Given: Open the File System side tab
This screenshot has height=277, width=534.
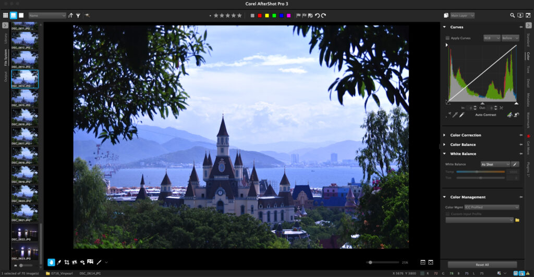Looking at the screenshot, I should point(5,57).
